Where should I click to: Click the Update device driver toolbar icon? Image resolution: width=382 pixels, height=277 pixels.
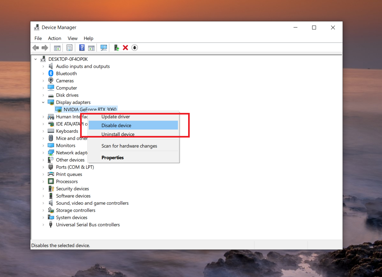point(116,48)
